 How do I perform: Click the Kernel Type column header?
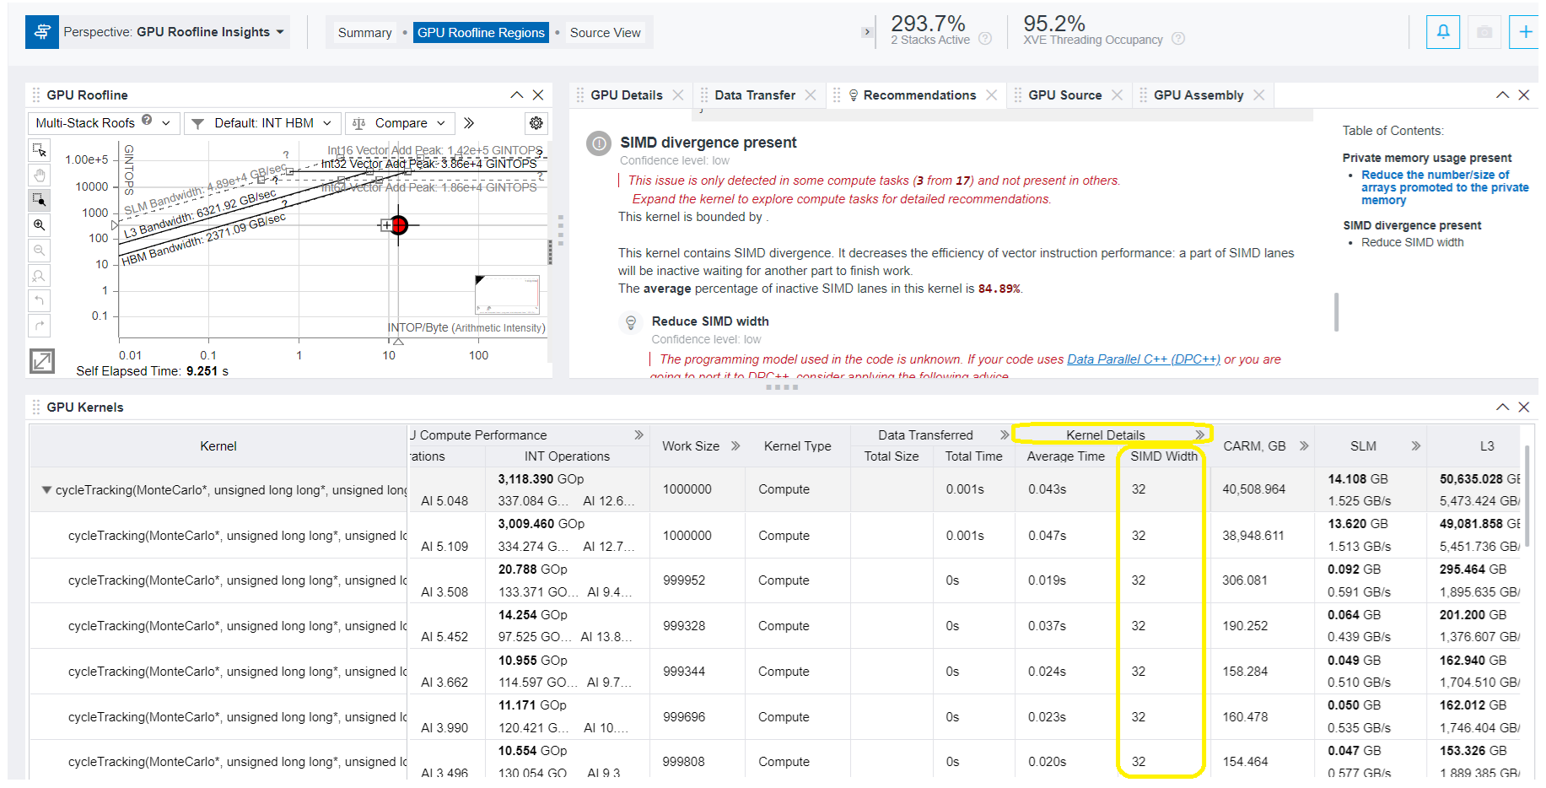[x=798, y=446]
